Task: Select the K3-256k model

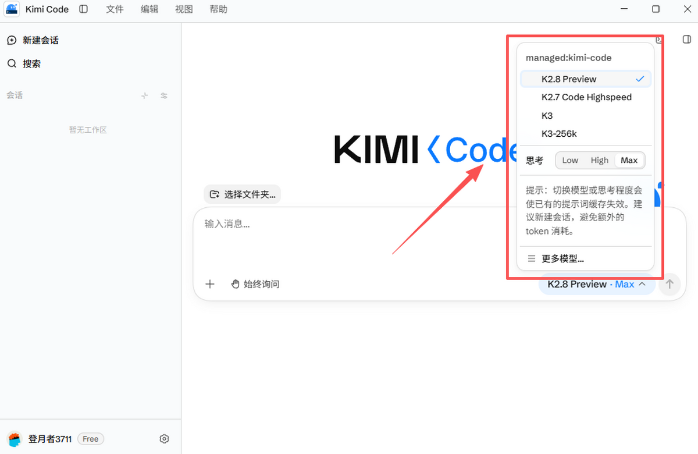Action: tap(585, 133)
